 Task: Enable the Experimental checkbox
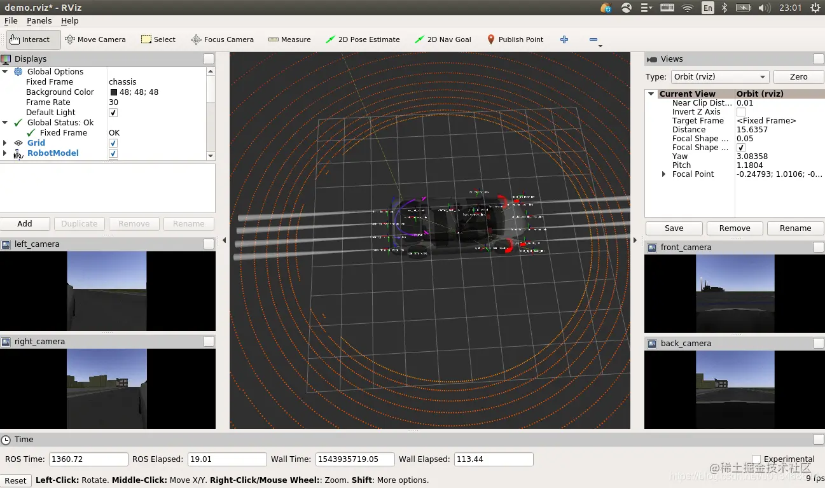tap(756, 459)
